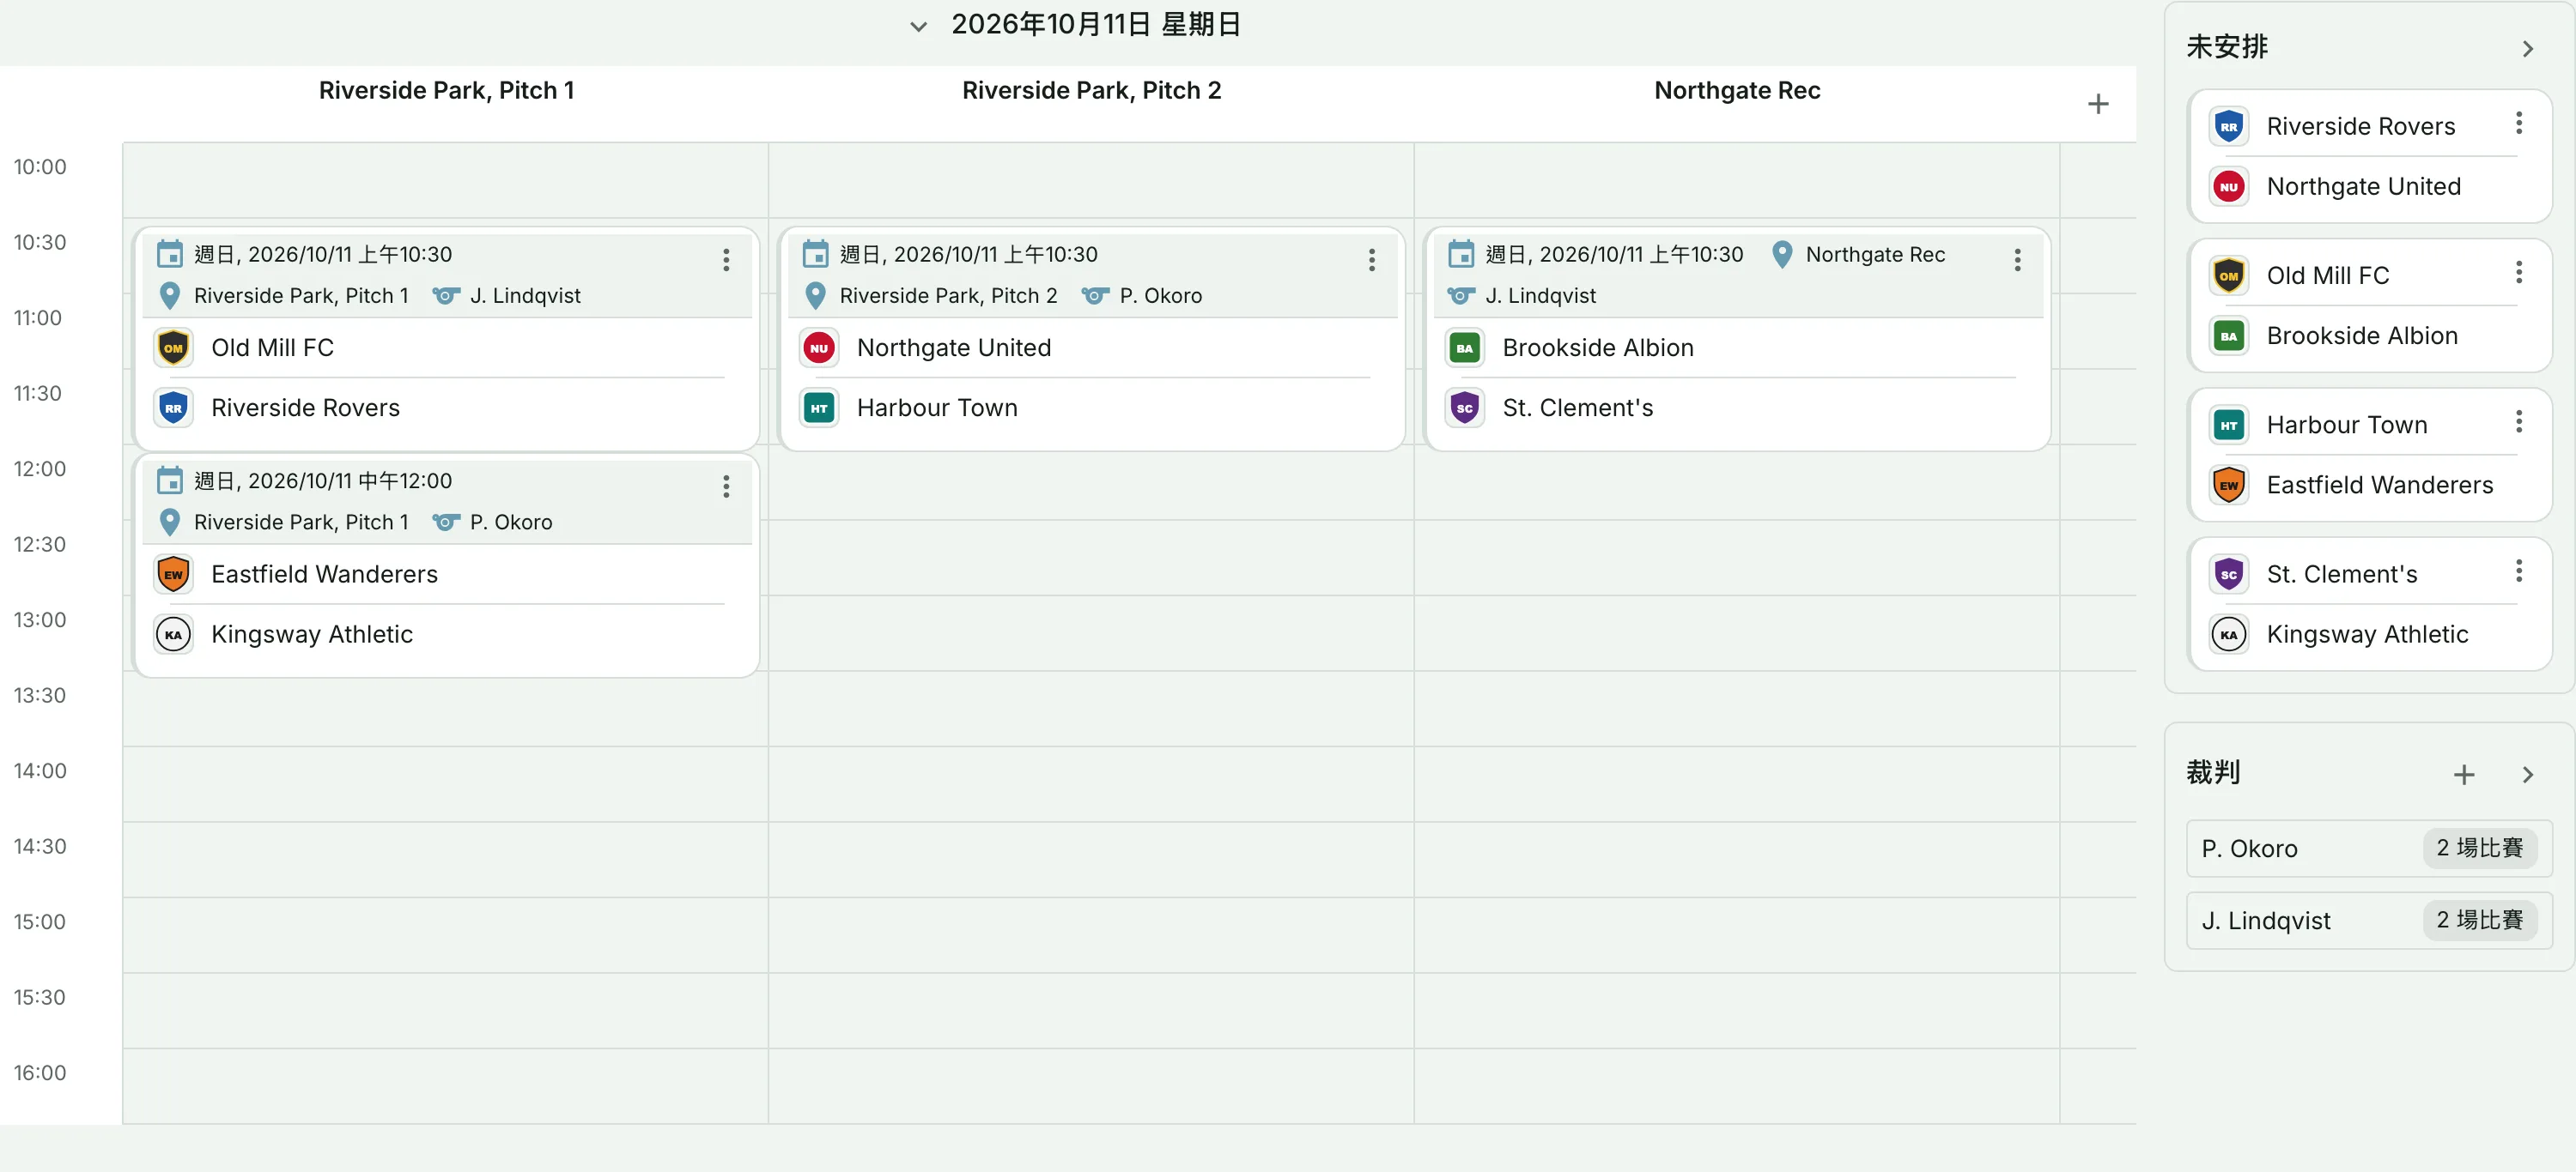Add a new venue column with plus icon
This screenshot has width=2576, height=1172.
coord(2098,104)
